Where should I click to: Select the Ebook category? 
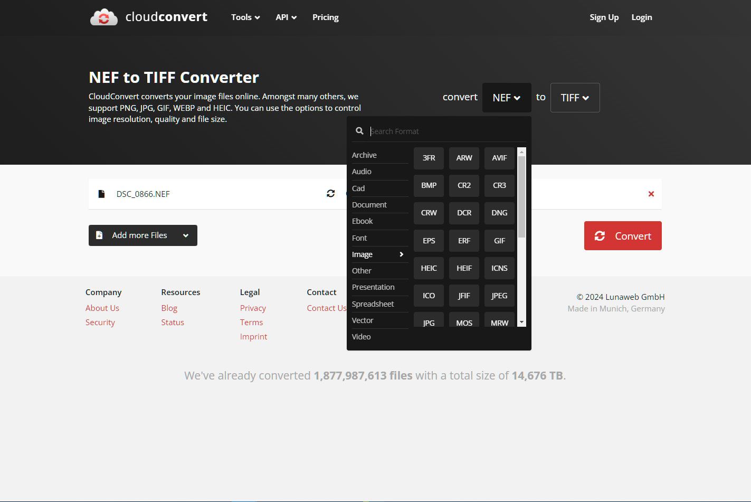click(380, 221)
